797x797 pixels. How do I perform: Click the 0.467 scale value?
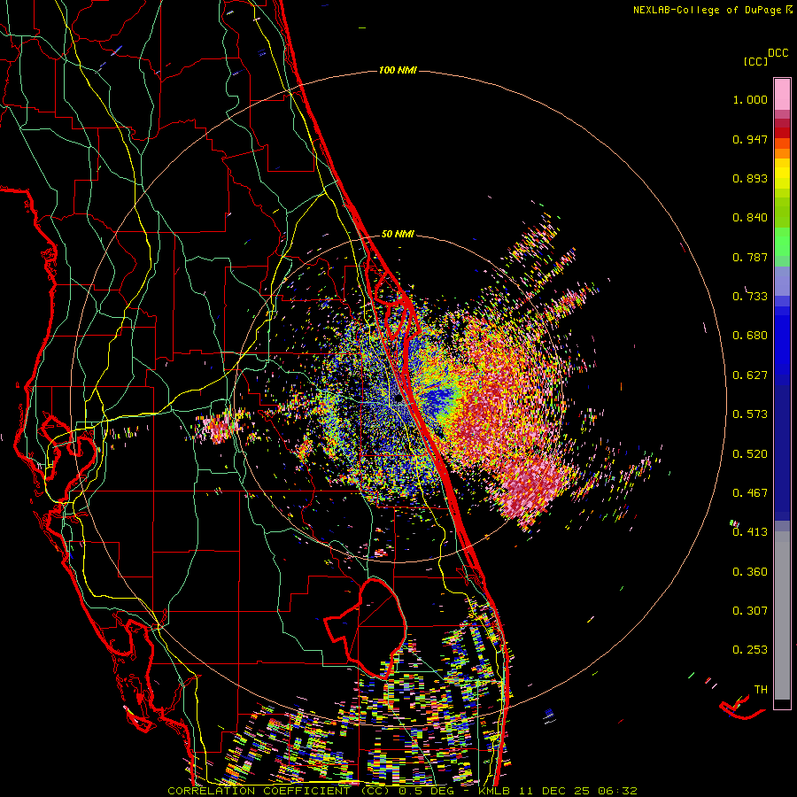pos(750,493)
